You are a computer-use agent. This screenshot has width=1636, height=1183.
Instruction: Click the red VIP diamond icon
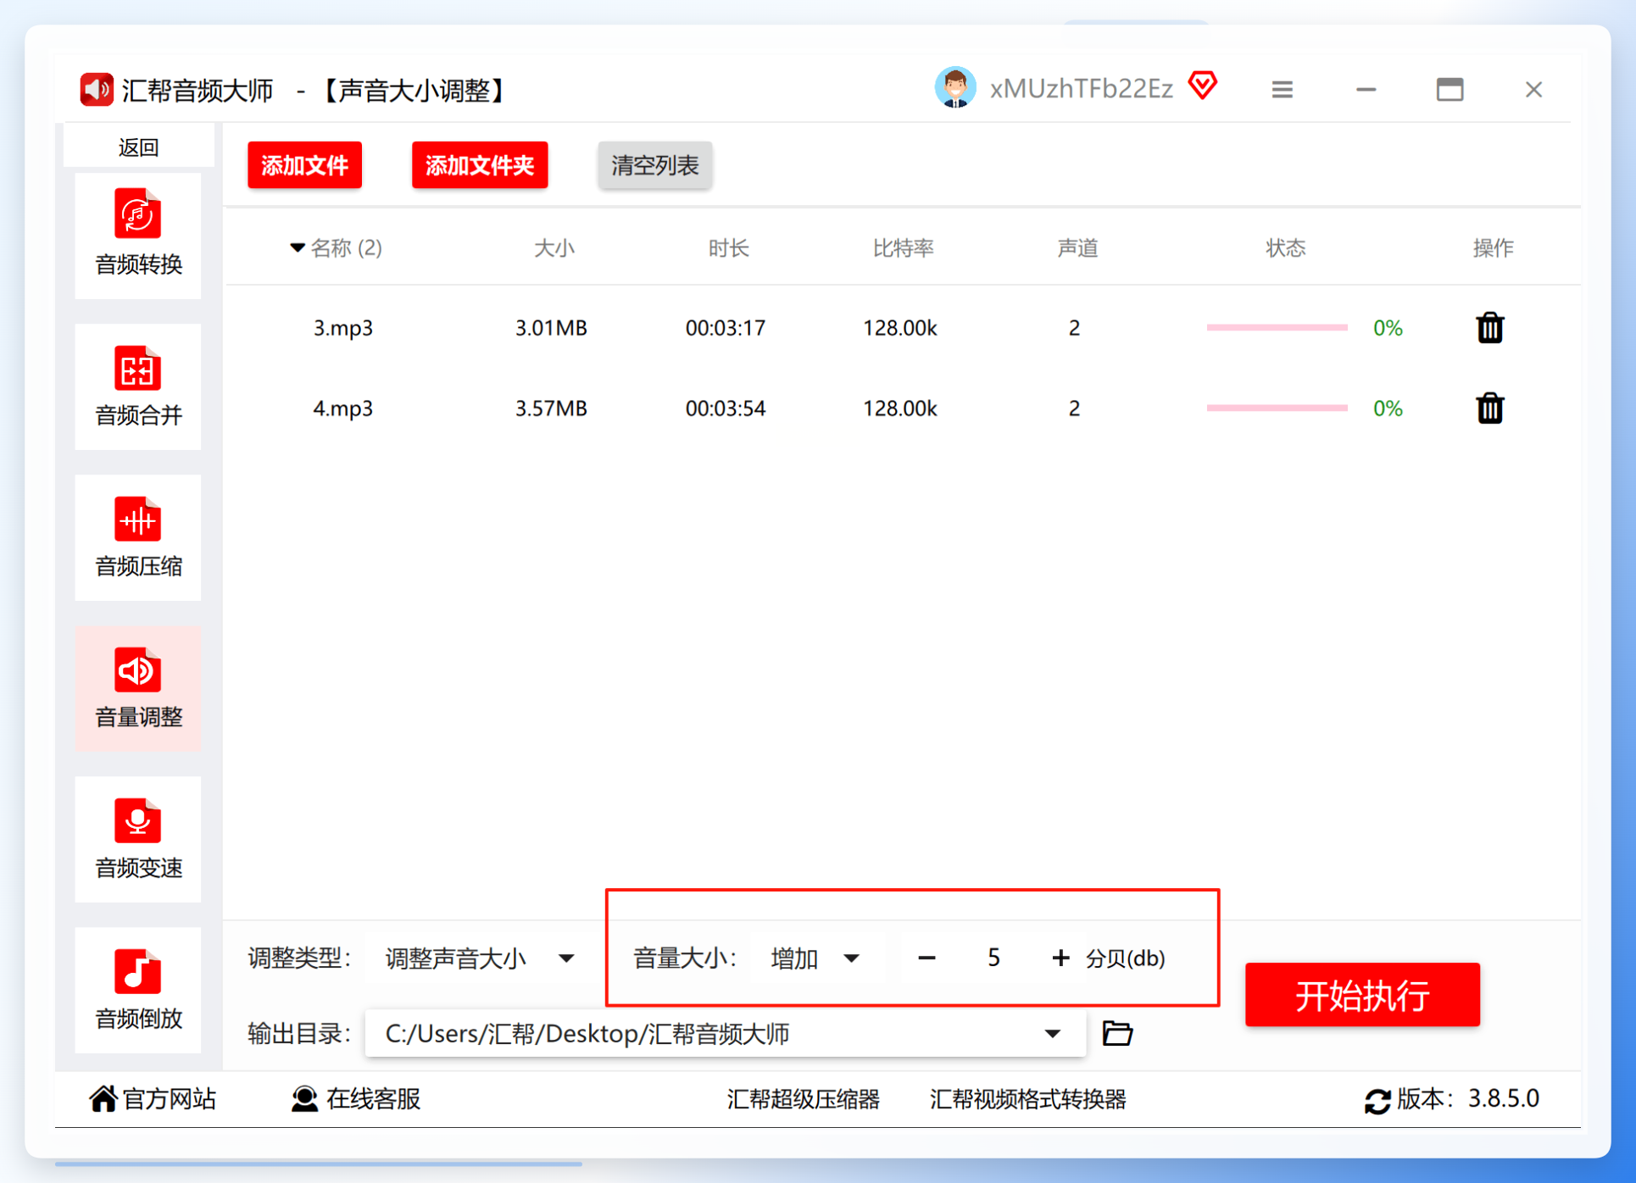(x=1203, y=86)
